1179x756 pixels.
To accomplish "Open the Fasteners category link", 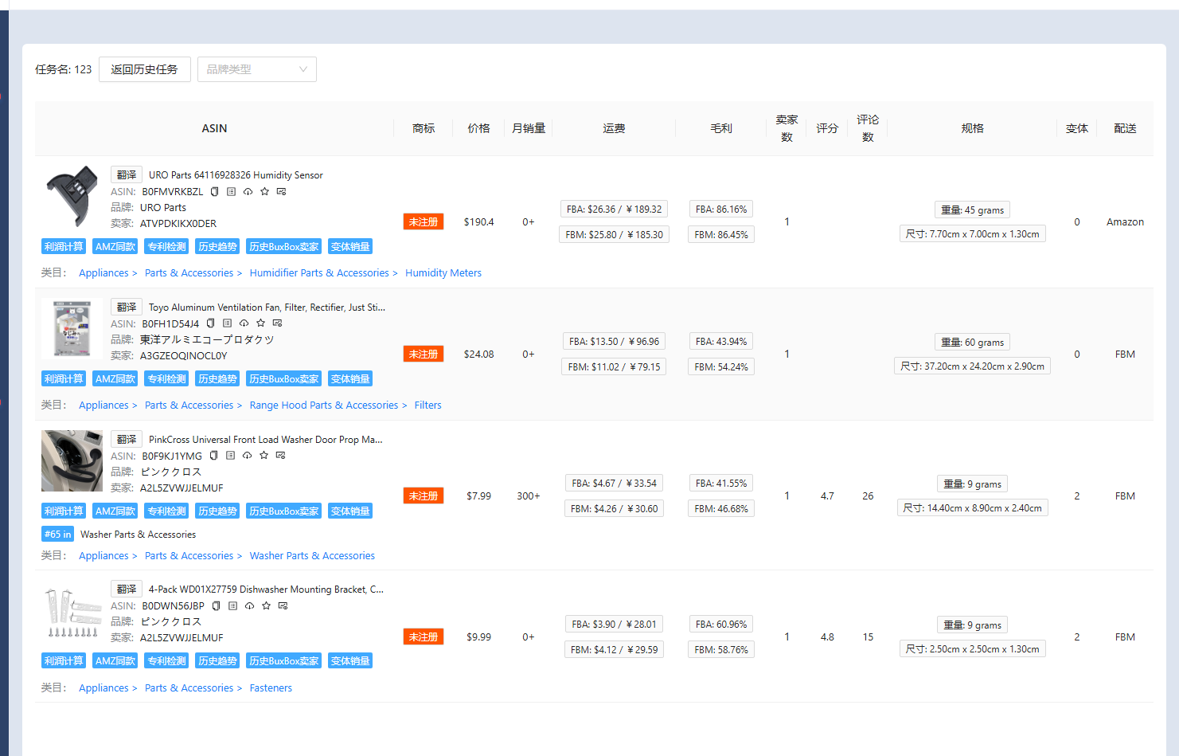I will pyautogui.click(x=271, y=688).
